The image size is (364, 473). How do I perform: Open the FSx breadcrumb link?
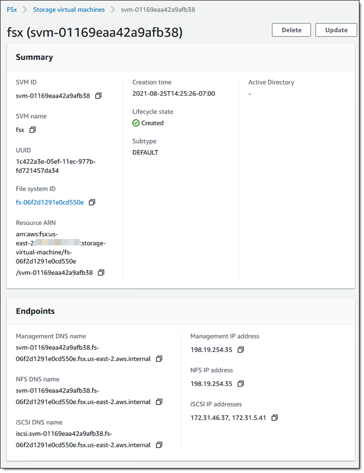point(12,10)
